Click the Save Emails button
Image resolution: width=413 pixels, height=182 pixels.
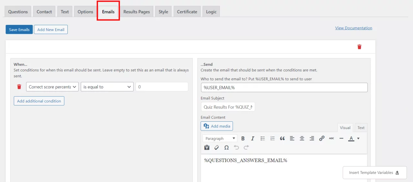19,29
